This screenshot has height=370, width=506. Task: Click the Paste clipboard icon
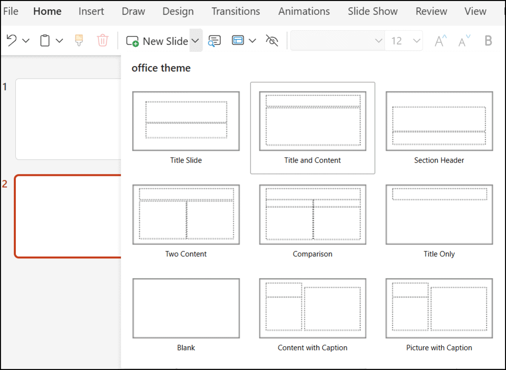(x=45, y=41)
